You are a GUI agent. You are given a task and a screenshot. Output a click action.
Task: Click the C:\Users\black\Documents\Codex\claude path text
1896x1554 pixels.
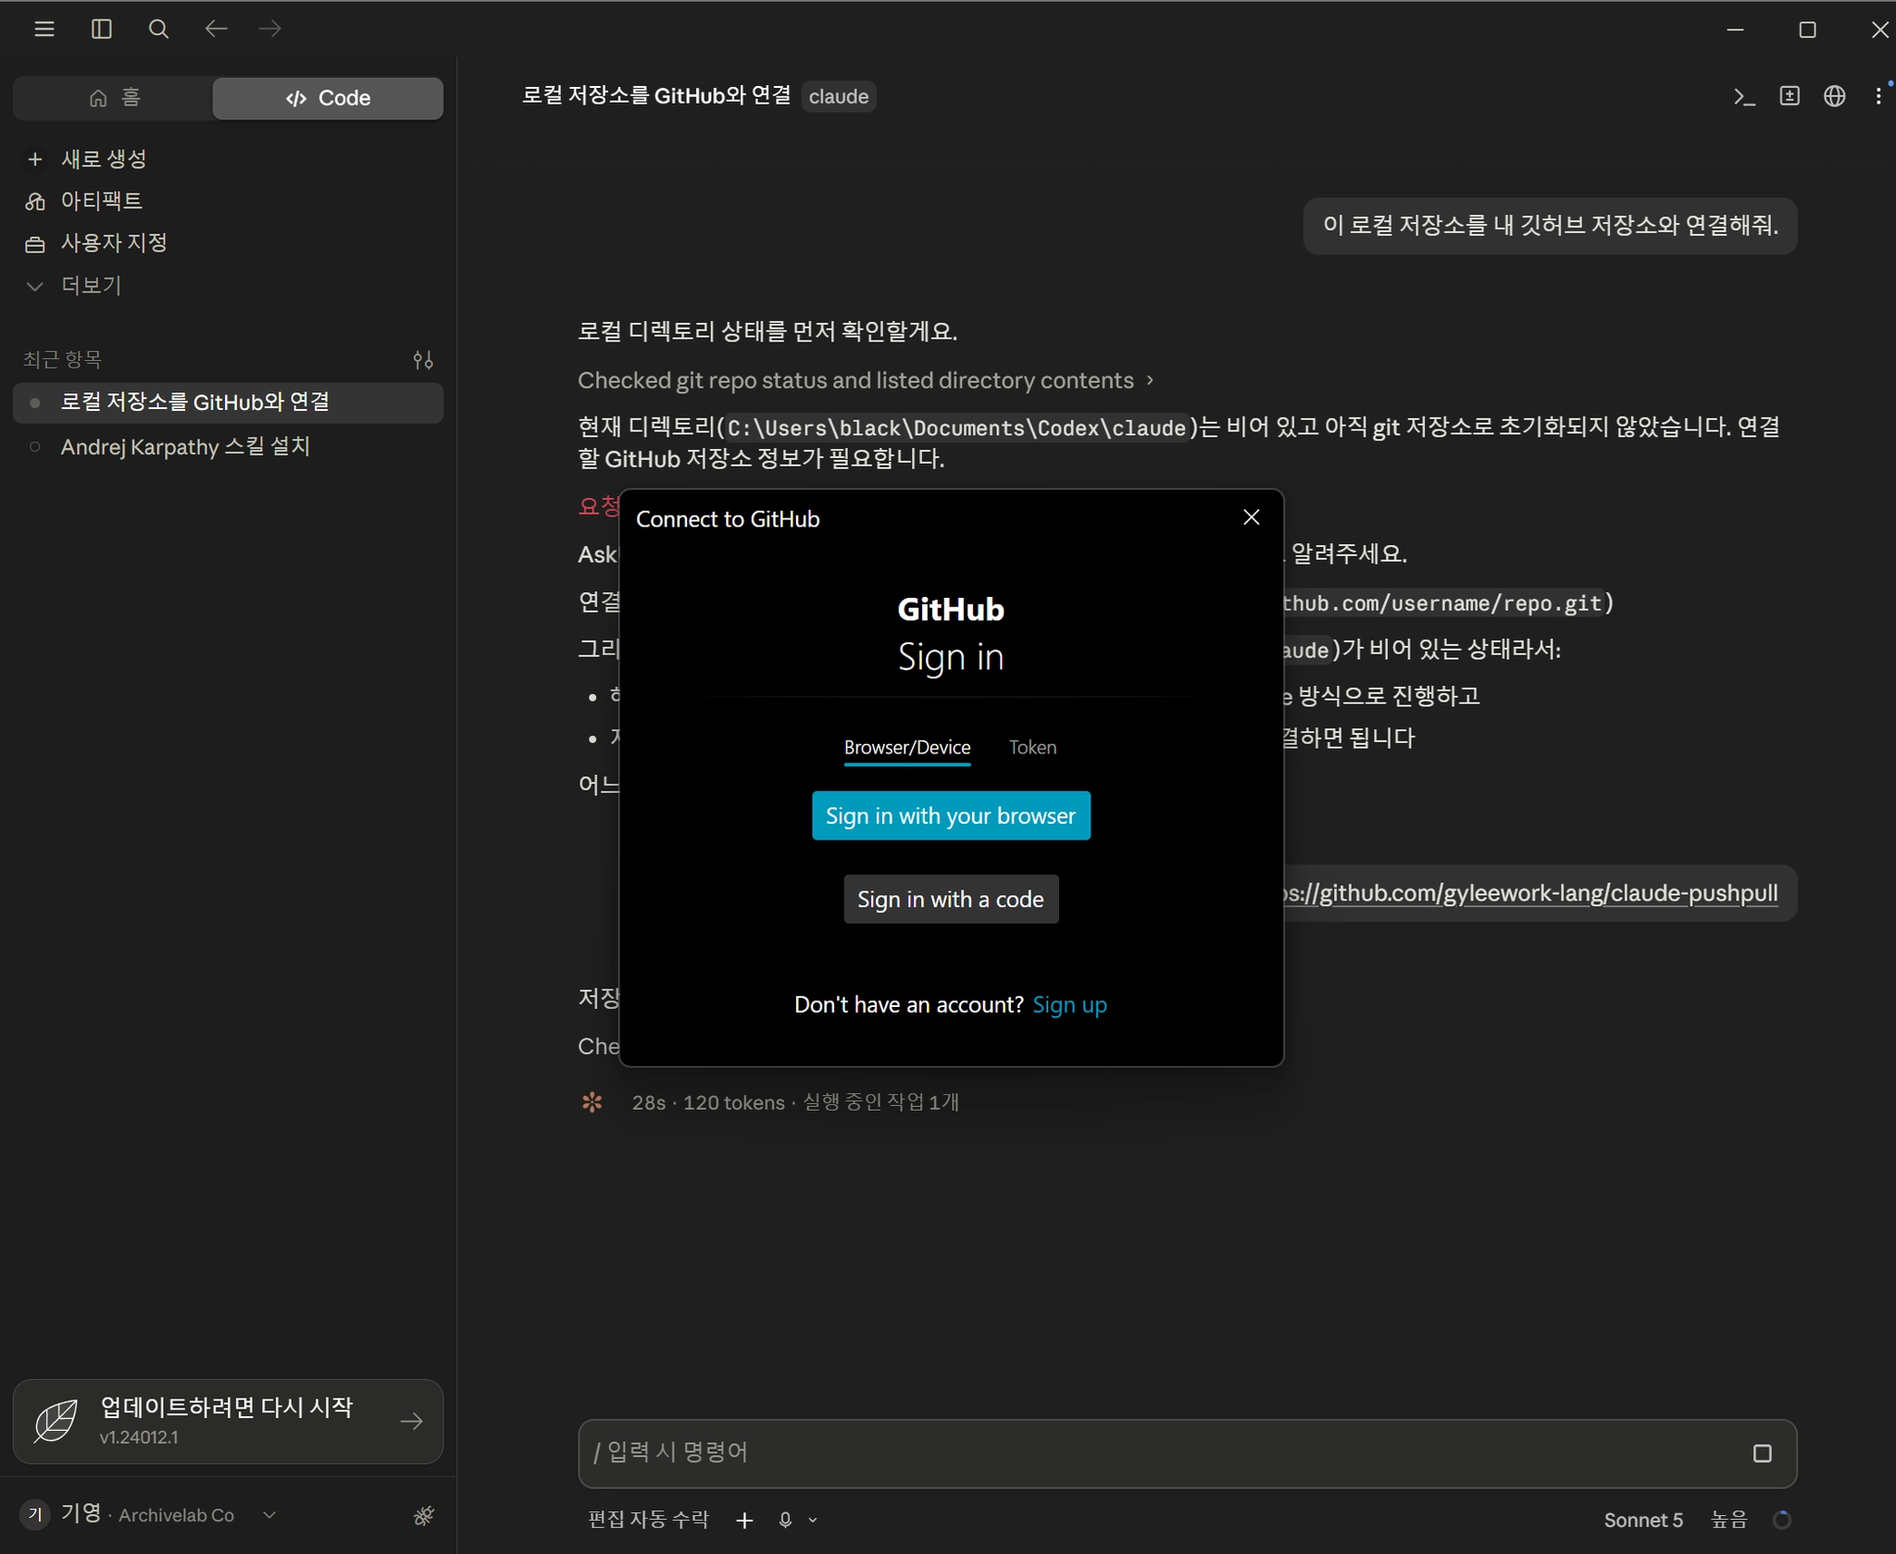(956, 428)
